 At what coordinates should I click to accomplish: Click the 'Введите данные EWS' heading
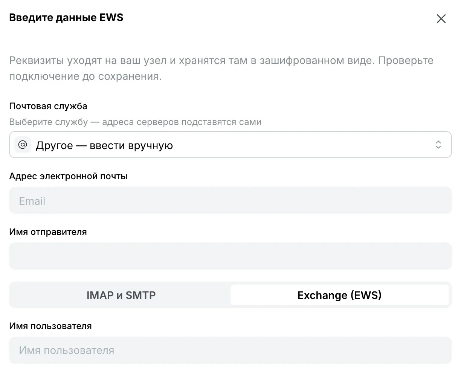coord(66,18)
